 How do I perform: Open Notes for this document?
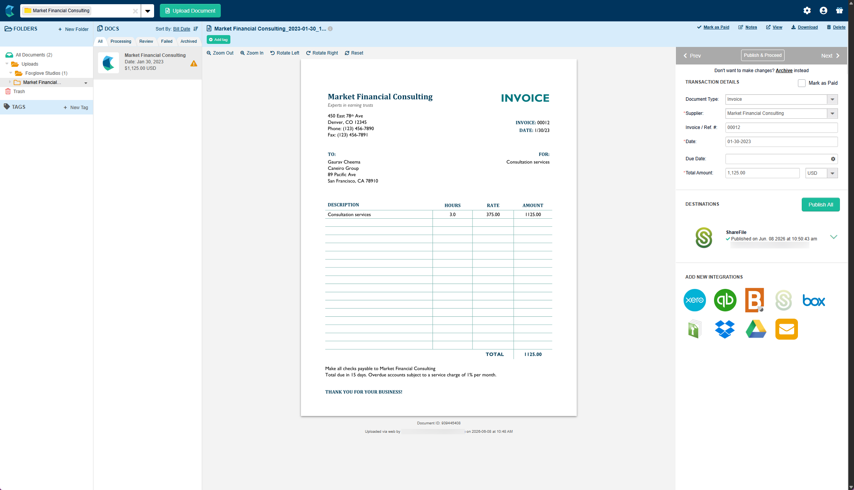748,27
